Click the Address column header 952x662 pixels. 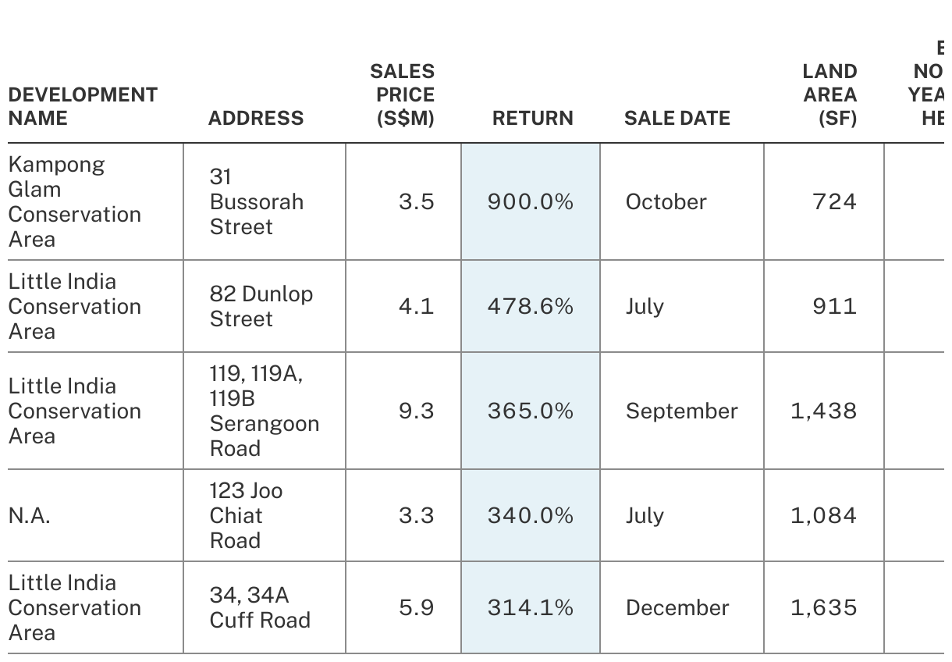[256, 118]
